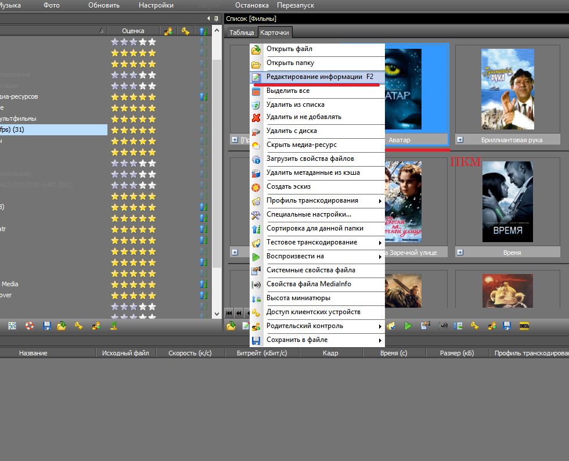Select the 'Бриллиантовая рука' movie poster
This screenshot has width=569, height=461.
coord(507,89)
